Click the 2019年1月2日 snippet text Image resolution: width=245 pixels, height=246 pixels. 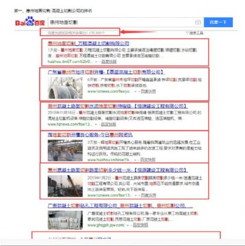pos(145,183)
